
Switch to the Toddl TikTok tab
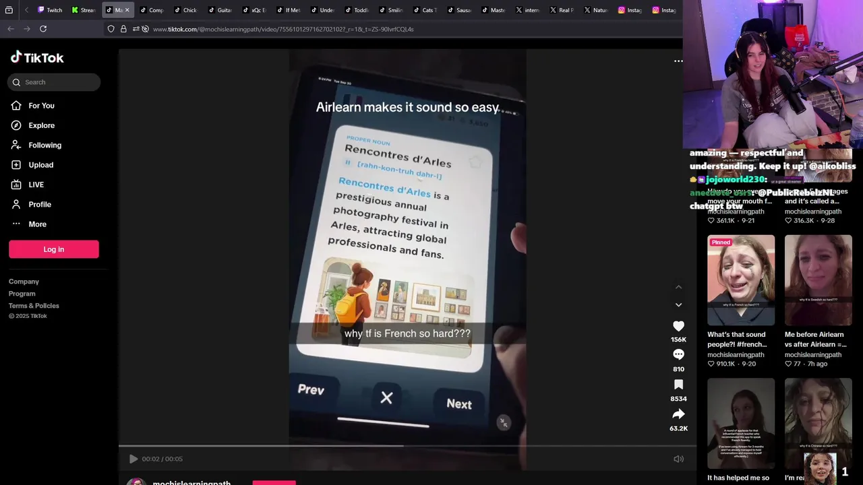tap(357, 10)
